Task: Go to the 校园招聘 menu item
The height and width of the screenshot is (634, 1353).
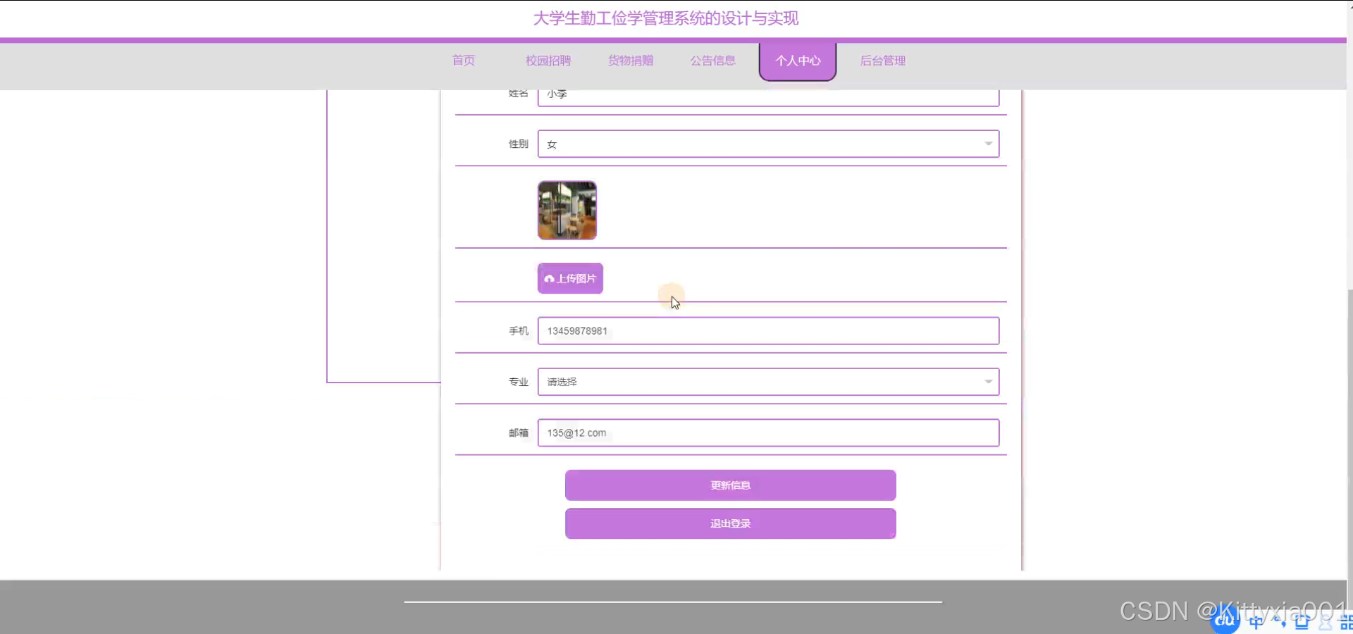Action: point(548,61)
